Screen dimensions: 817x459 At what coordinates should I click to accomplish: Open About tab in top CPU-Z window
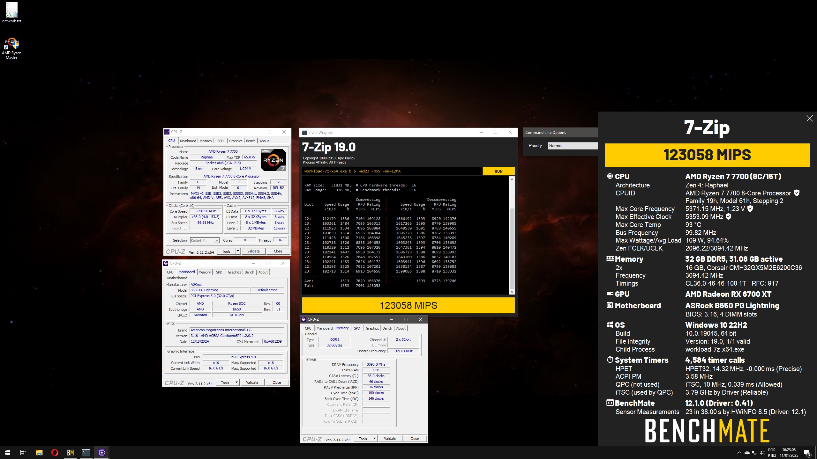(264, 141)
